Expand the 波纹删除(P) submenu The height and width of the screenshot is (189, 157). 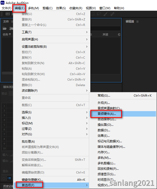pos(55,91)
